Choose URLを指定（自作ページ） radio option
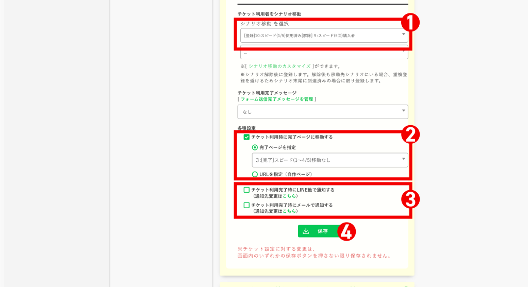The image size is (528, 287). [255, 174]
